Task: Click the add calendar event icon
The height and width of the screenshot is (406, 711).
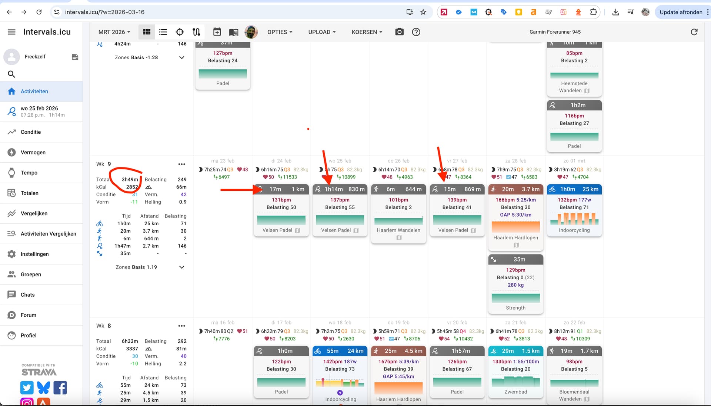Action: (x=217, y=32)
